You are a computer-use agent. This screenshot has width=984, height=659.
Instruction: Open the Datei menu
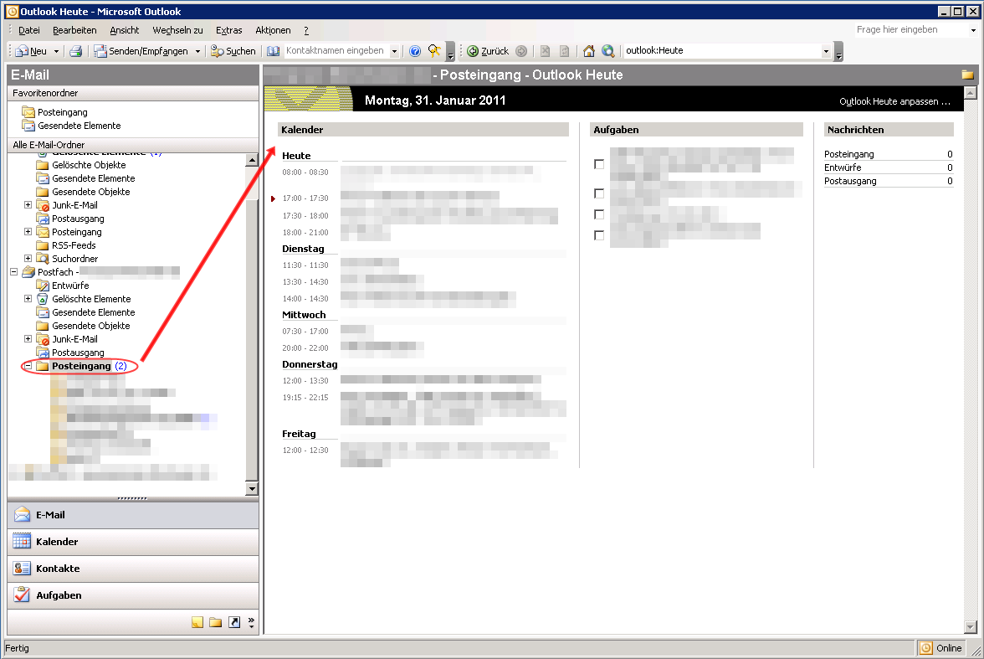coord(28,30)
